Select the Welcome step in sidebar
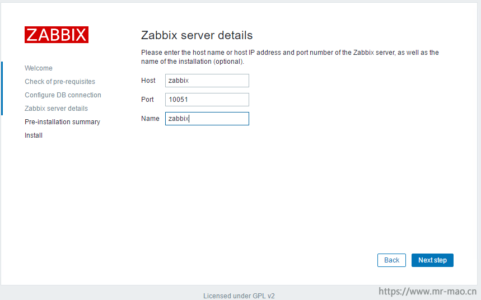The image size is (481, 300). pyautogui.click(x=39, y=68)
